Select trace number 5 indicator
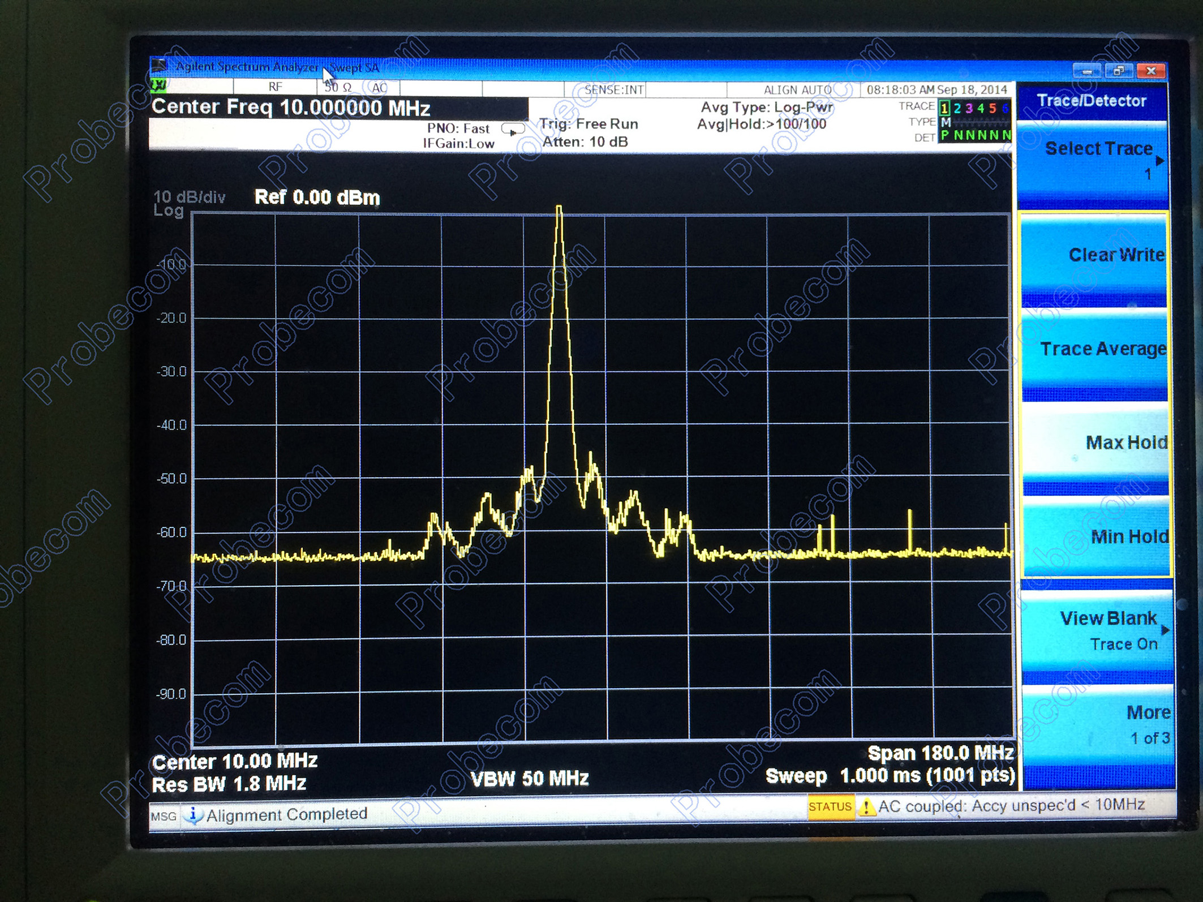The width and height of the screenshot is (1203, 902). (x=993, y=108)
